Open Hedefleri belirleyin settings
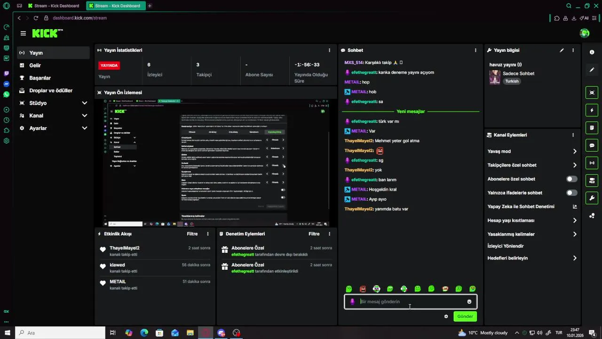Screen dimensions: 602x339 [532, 258]
